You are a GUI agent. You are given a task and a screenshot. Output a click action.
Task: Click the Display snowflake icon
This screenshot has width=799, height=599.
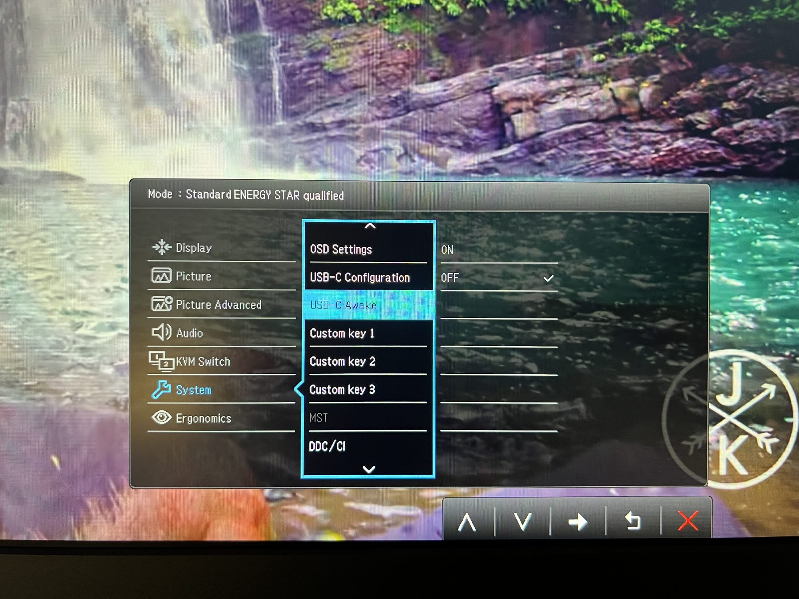tap(161, 247)
